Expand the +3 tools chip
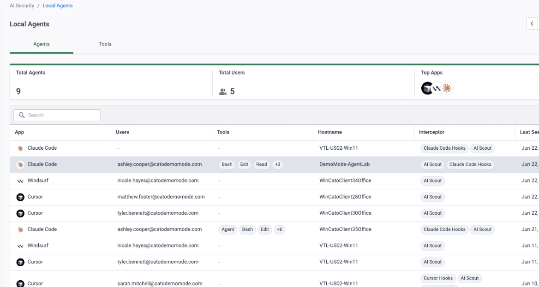 click(278, 164)
